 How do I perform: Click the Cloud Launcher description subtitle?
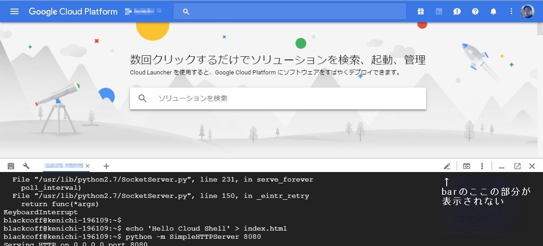pyautogui.click(x=265, y=73)
